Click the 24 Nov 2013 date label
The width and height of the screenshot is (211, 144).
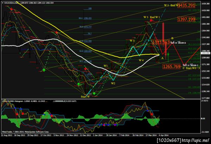[72, 135]
